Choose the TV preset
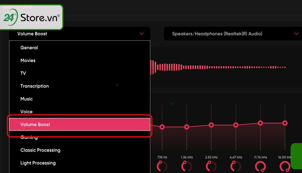Screen dimensions: 302x173 tap(79, 73)
